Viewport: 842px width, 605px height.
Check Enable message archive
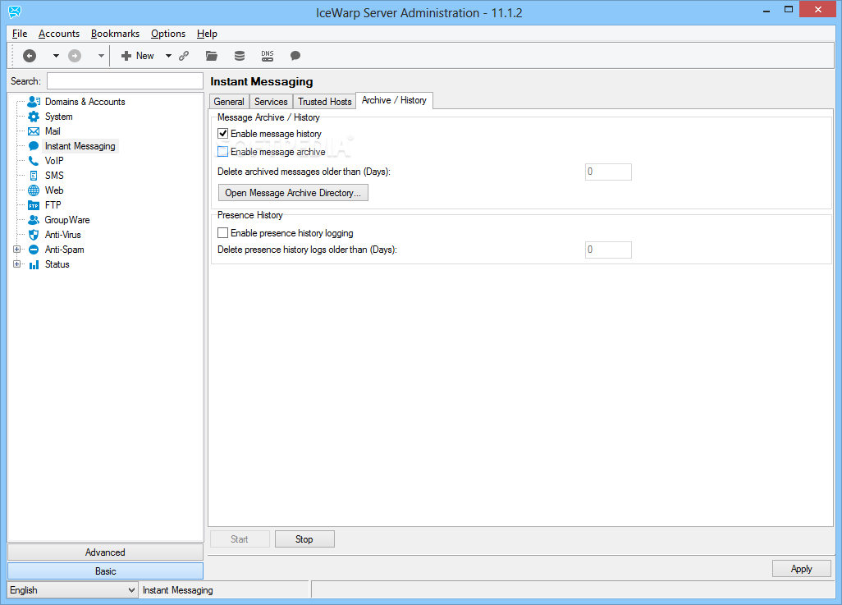coord(223,152)
